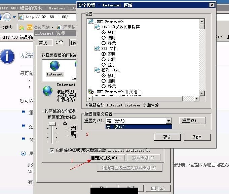
Task: Click the security level slider handle
Action: point(52,124)
